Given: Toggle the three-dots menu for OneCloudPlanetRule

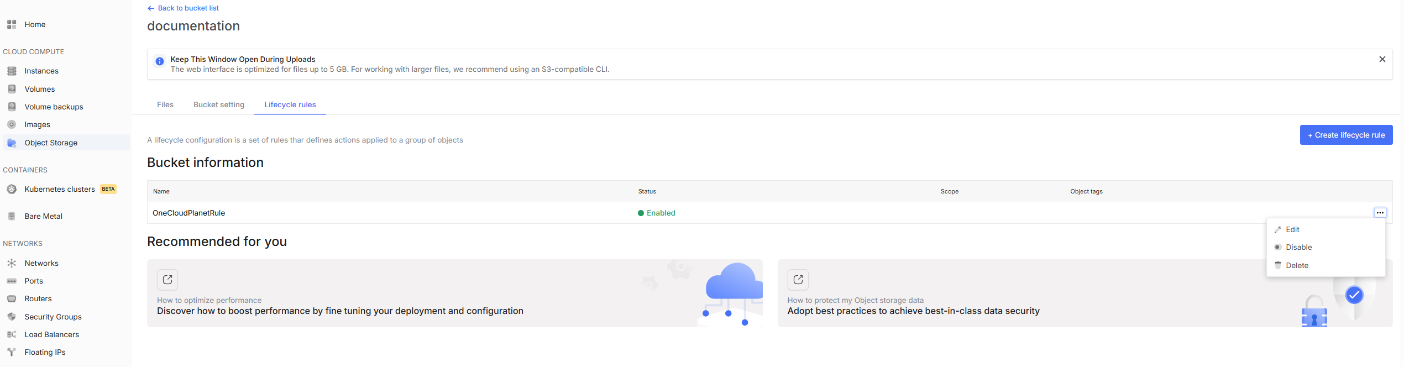Looking at the screenshot, I should coord(1380,213).
